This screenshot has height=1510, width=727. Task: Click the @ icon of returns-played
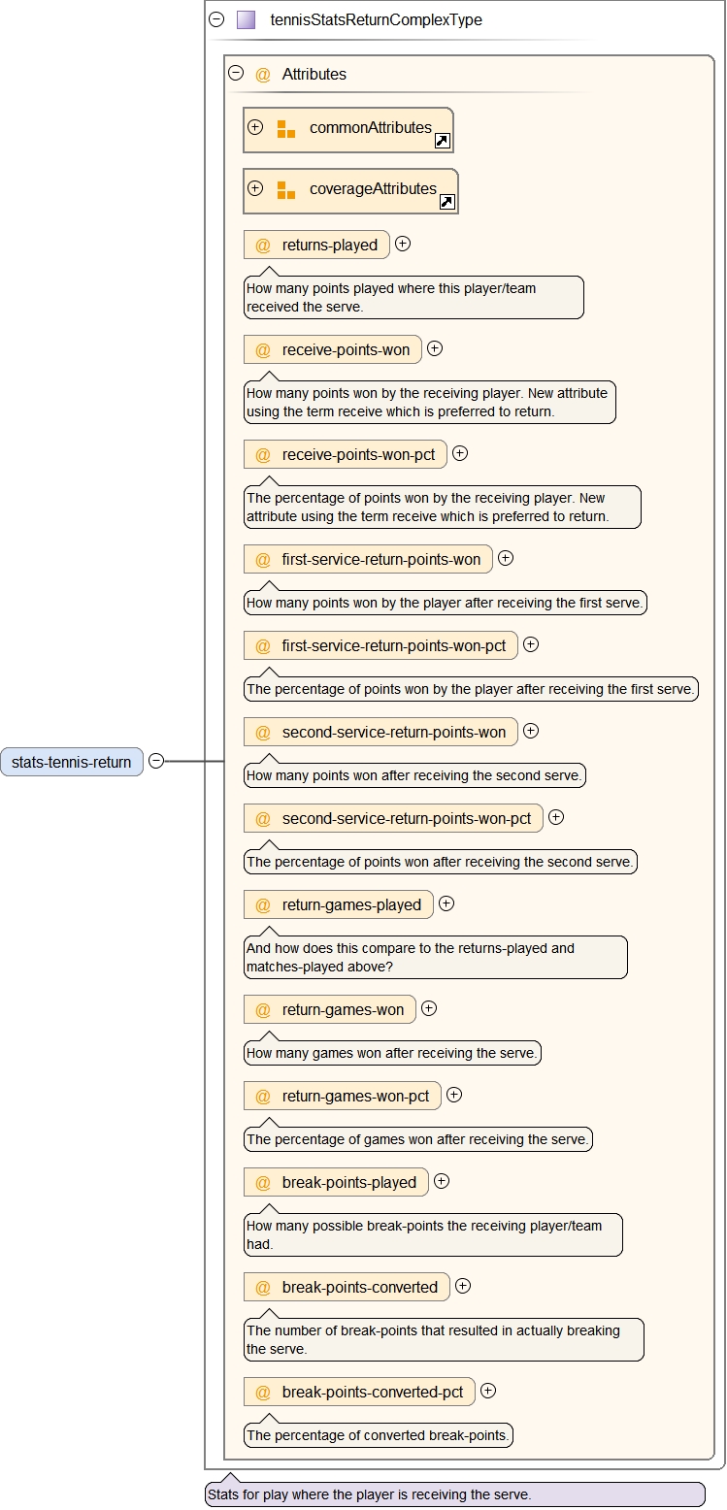(x=263, y=246)
